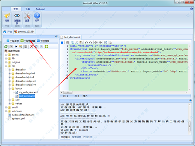Viewport: 195px width, 146px height.
Task: Cut selection using the scissors icon
Action: point(77,42)
